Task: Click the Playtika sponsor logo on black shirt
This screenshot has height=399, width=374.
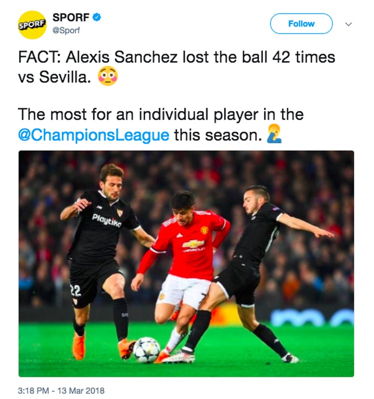Action: (106, 219)
